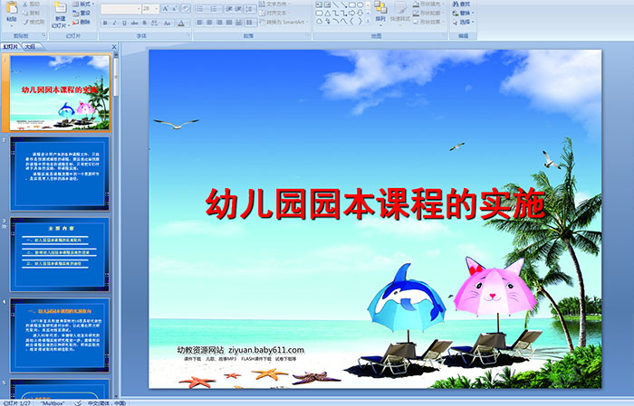This screenshot has height=406, width=634.
Task: Toggle Strikethrough formatting
Action: click(x=134, y=23)
